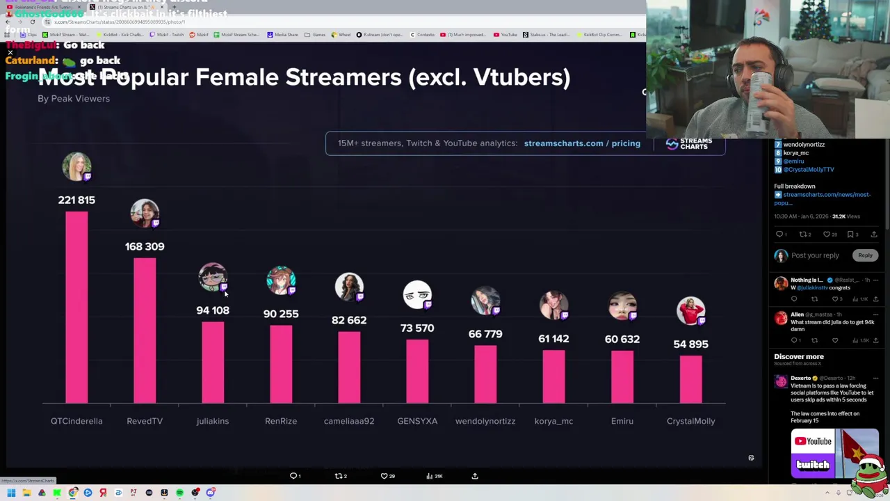Open the KickBot Clip Comm... bookmark
Image resolution: width=890 pixels, height=501 pixels.
click(x=600, y=35)
